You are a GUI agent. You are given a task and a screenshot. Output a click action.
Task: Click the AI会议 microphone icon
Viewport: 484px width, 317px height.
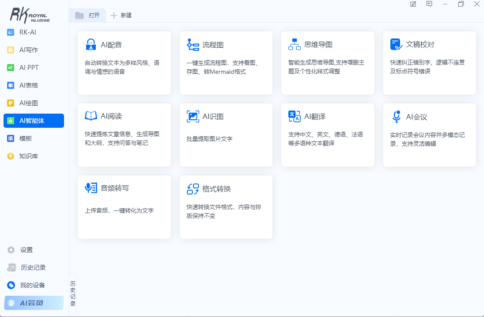point(397,116)
